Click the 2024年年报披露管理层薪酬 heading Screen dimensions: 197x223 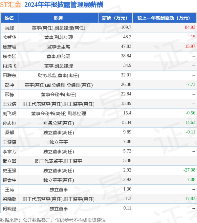(x=64, y=5)
